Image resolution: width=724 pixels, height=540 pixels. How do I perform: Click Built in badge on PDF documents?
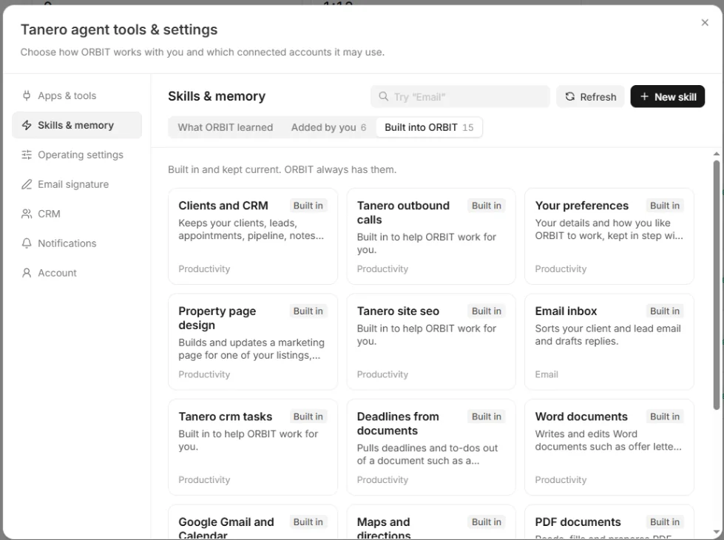click(664, 522)
